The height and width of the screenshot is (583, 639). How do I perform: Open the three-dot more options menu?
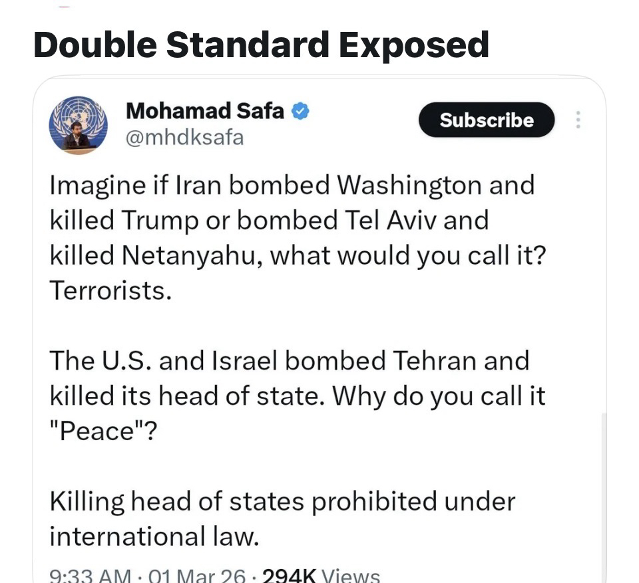click(578, 120)
